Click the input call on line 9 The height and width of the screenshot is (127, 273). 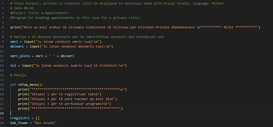[x=29, y=42]
